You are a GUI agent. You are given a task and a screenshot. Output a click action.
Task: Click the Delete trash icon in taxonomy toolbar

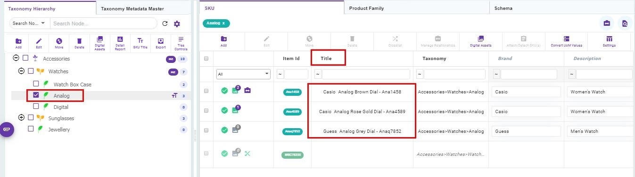click(x=79, y=41)
